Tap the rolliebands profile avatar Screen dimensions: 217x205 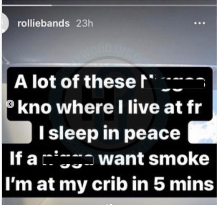click(5, 23)
